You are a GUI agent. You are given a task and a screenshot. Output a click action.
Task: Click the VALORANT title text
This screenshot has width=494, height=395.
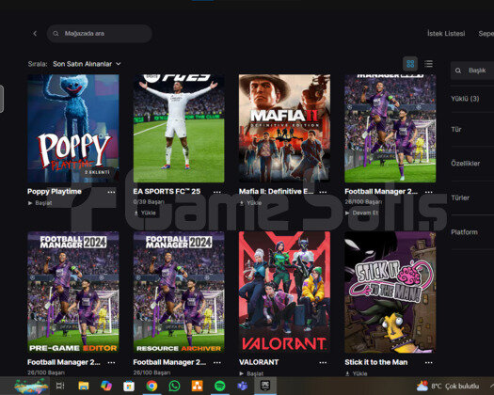259,362
